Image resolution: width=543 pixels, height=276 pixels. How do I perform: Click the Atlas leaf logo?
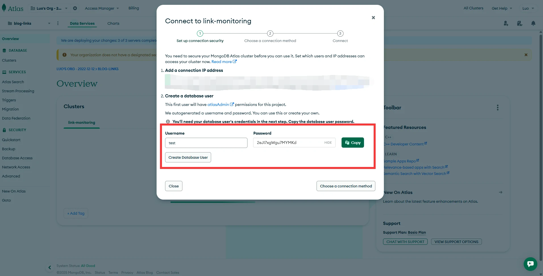4,8
